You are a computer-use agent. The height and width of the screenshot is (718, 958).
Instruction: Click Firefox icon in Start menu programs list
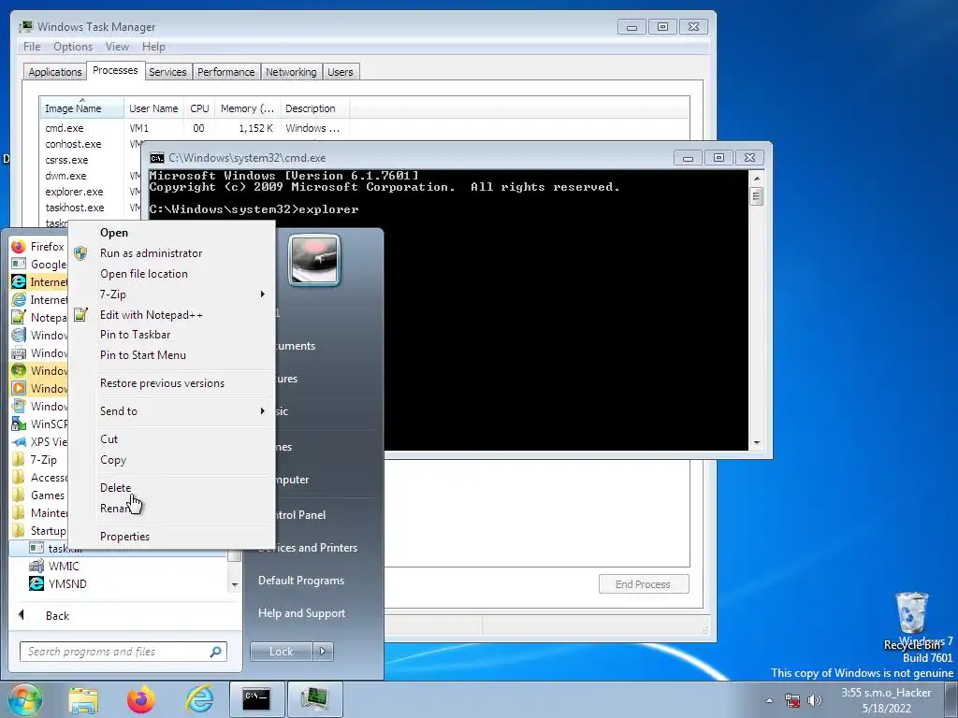(19, 247)
